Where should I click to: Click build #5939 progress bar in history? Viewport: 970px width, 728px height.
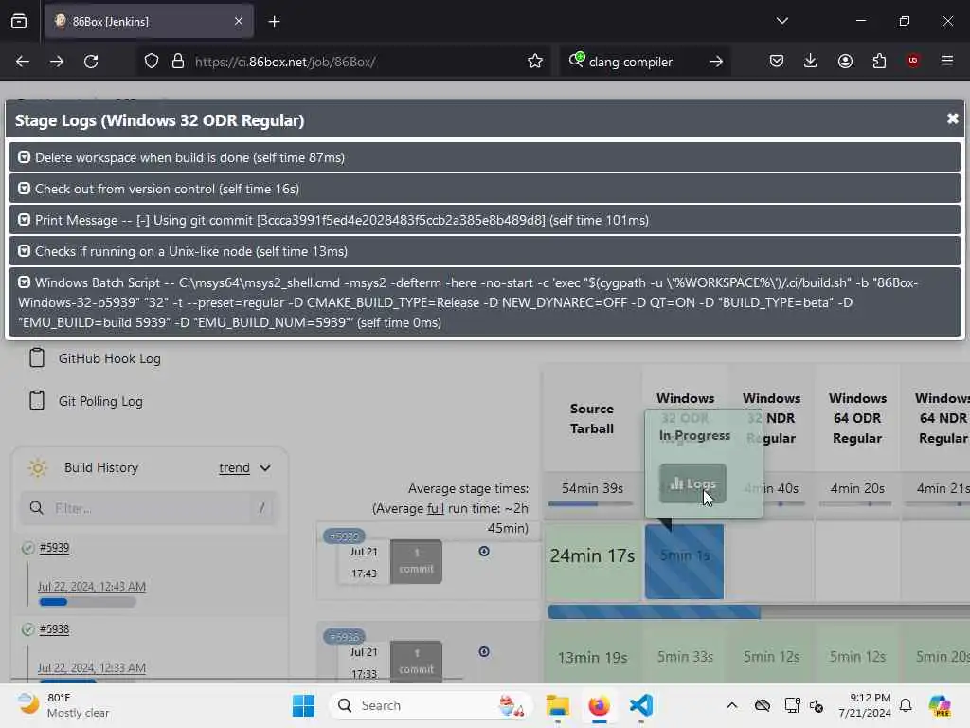tap(87, 602)
